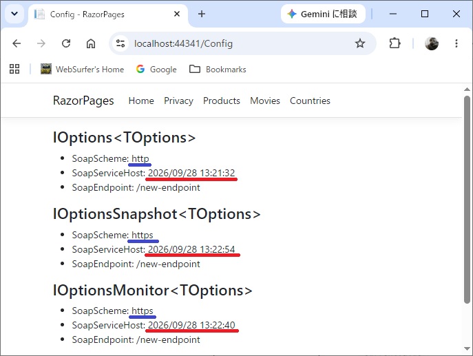The width and height of the screenshot is (473, 356).
Task: Go to the Countries nav link
Action: coord(310,101)
